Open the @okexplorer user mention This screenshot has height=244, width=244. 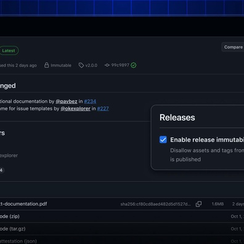(75, 108)
